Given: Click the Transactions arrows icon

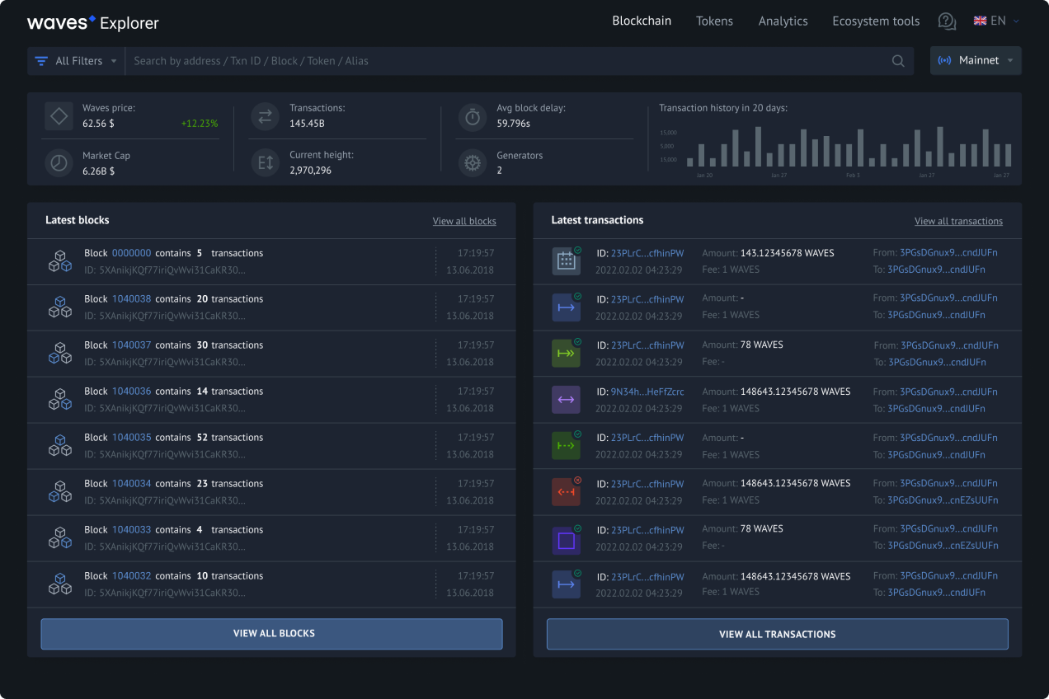Looking at the screenshot, I should pyautogui.click(x=266, y=116).
